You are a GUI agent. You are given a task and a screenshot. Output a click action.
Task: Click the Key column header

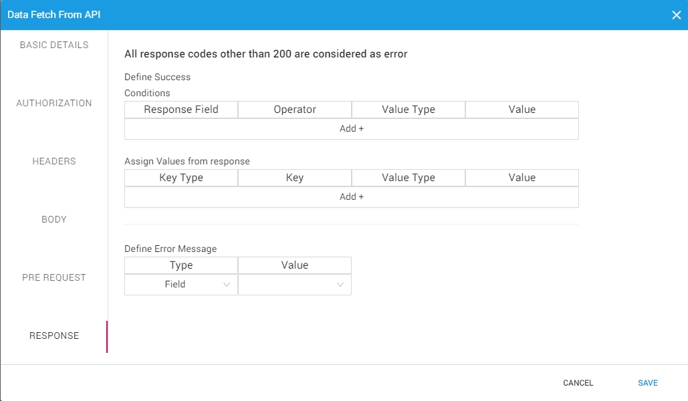point(295,178)
